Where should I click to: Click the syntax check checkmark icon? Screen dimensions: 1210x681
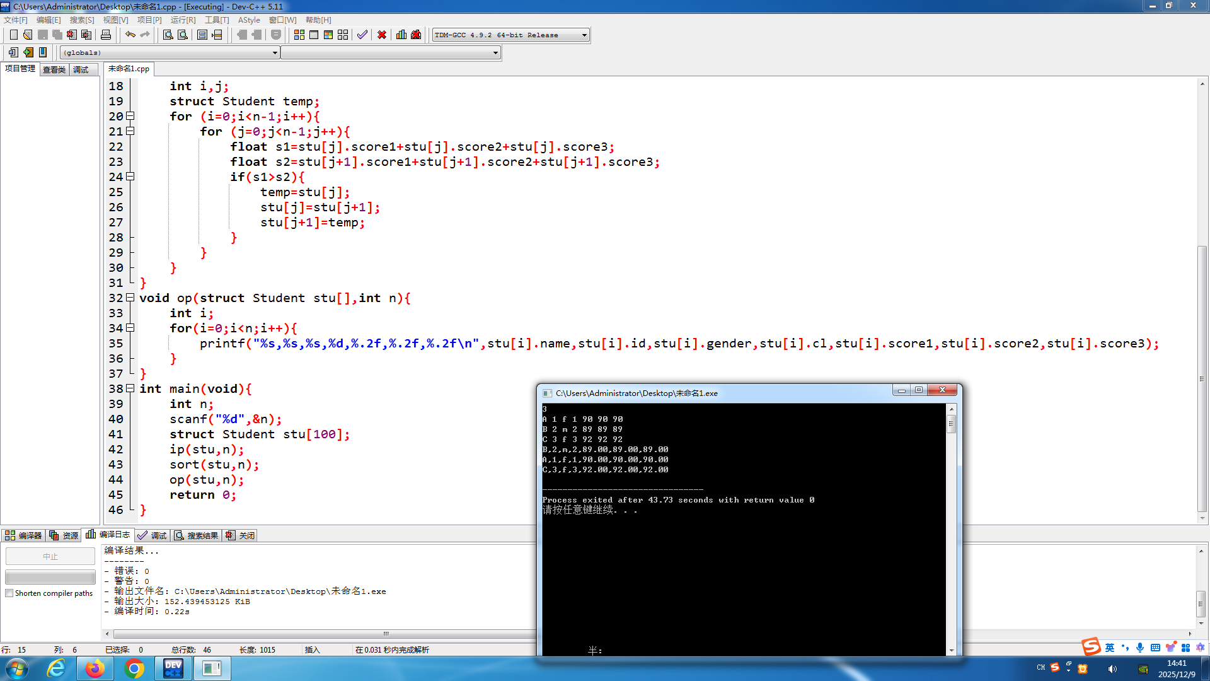point(362,35)
